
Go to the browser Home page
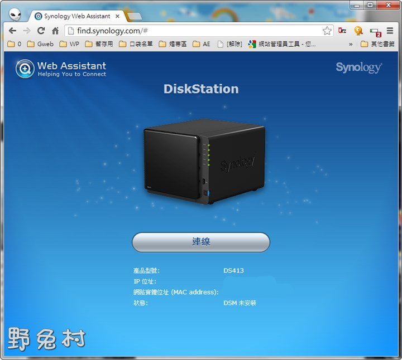[55, 31]
